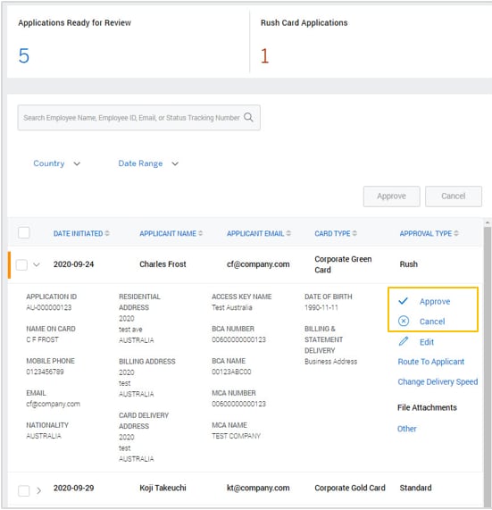Viewport: 492px width, 510px height.
Task: Click the Applicant Email column header
Action: click(255, 233)
